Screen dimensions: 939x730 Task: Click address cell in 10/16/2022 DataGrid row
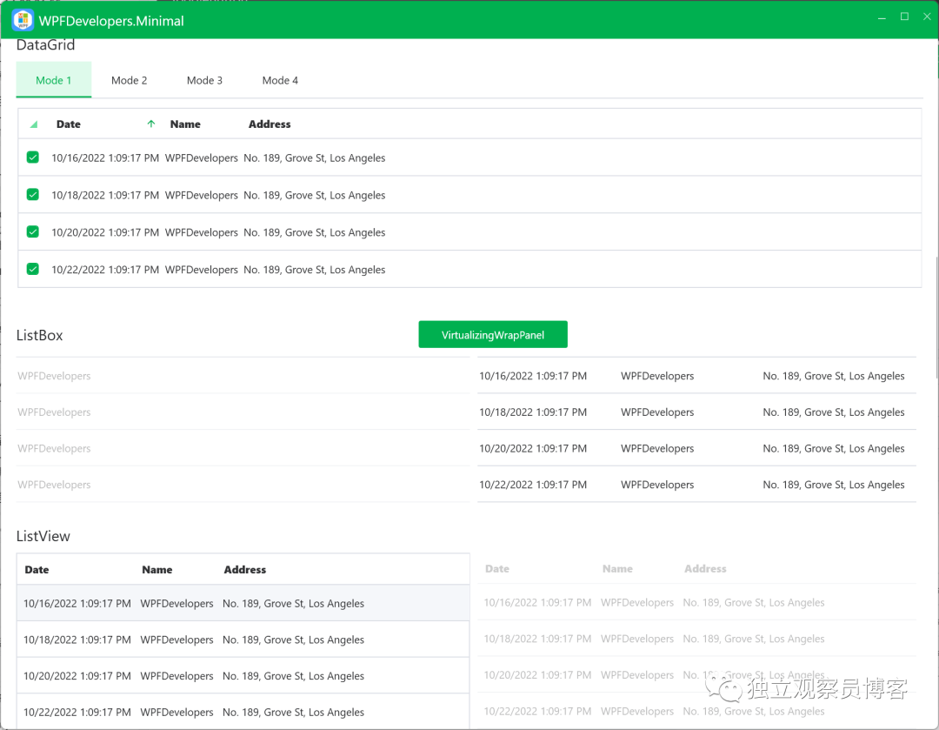(x=315, y=157)
